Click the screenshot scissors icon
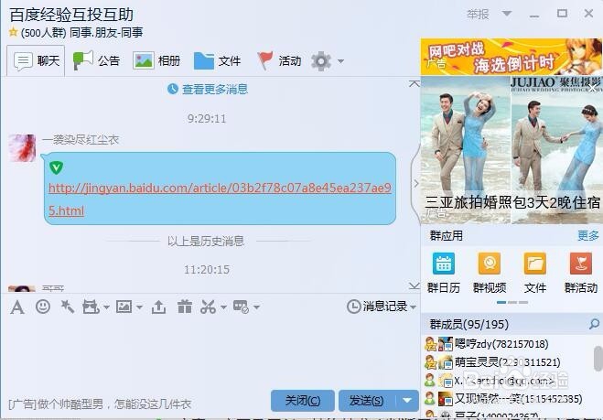Image resolution: width=603 pixels, height=420 pixels. tap(208, 307)
